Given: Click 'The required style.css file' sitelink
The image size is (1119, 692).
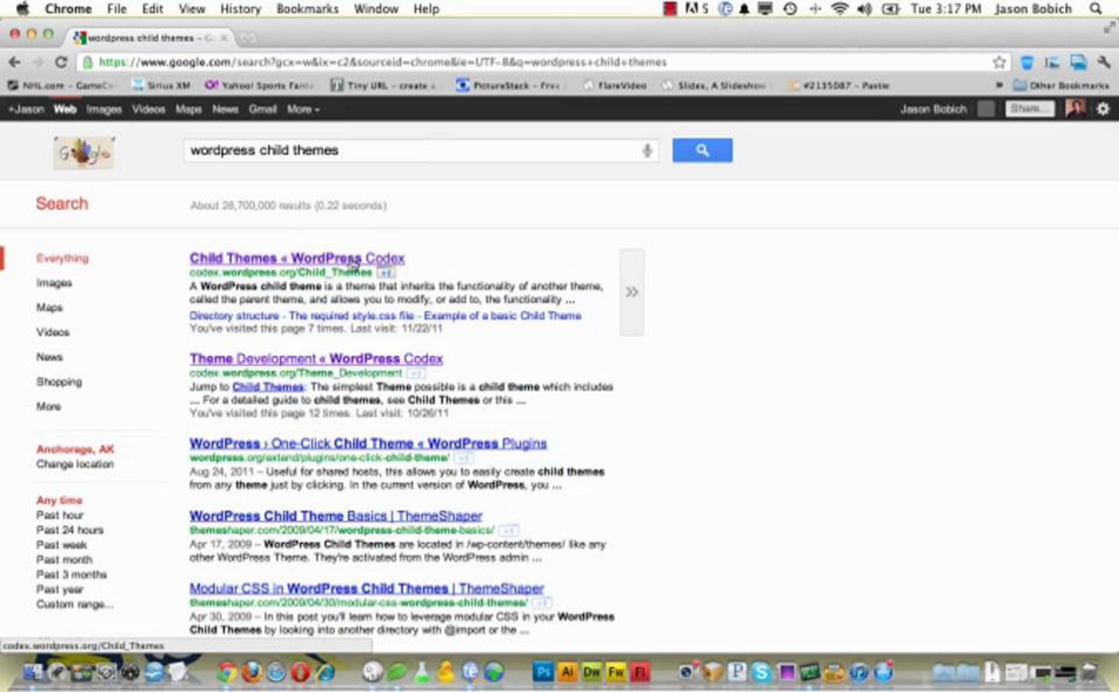Looking at the screenshot, I should pyautogui.click(x=352, y=316).
